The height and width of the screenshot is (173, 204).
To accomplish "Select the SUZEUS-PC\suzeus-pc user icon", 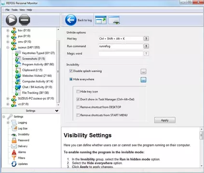I will pyautogui.click(x=14, y=99).
